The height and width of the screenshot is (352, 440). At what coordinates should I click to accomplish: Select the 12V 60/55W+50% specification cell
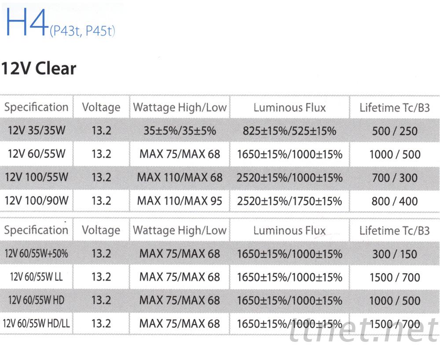coord(37,253)
